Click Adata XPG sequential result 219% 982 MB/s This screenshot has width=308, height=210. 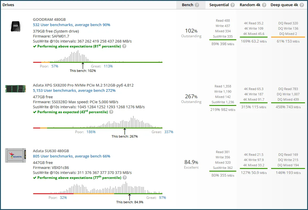pos(223,110)
